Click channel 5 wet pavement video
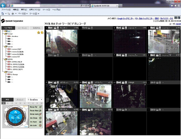 tap(164, 42)
